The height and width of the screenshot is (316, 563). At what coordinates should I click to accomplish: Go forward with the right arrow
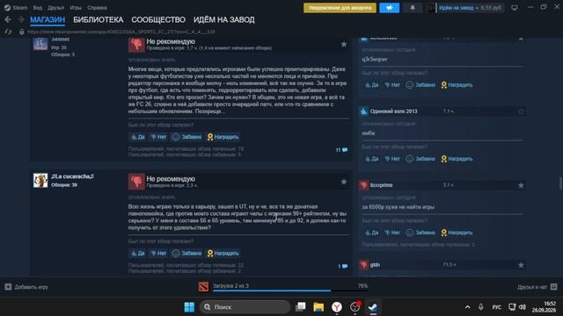21,19
